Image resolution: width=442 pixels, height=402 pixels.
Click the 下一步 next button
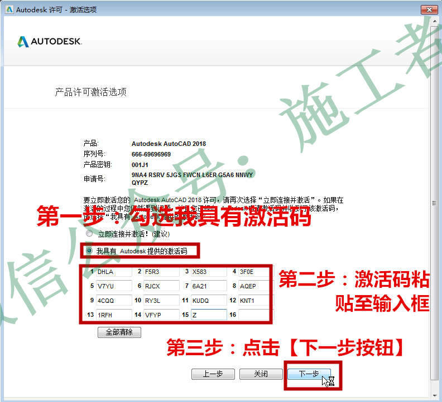(309, 374)
